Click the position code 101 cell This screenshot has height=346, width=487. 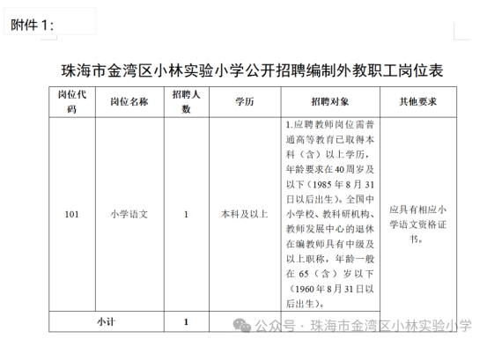pos(72,214)
